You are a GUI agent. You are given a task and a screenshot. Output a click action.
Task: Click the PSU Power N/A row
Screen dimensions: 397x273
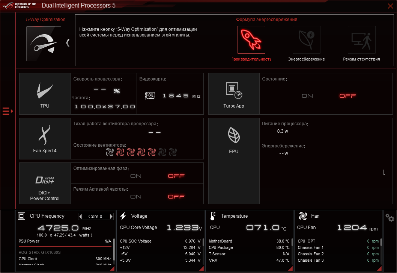[x=65, y=241]
